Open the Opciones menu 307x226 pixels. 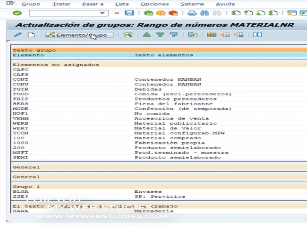pyautogui.click(x=155, y=4)
